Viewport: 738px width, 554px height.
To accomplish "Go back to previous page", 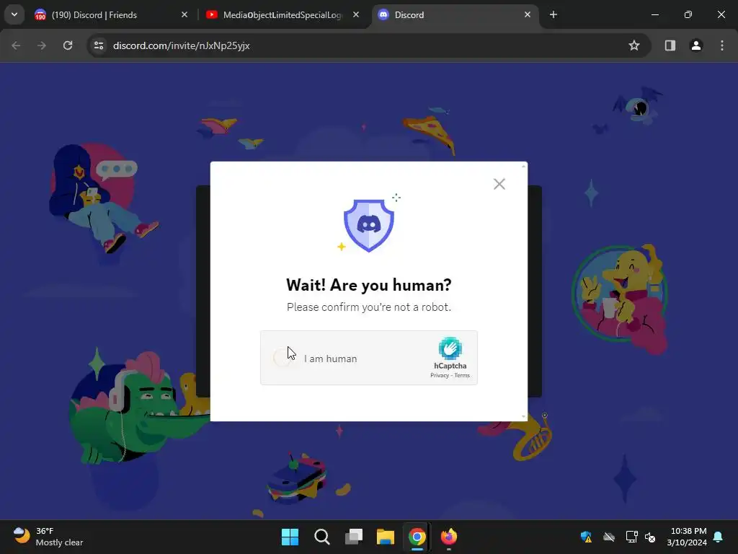I will pos(16,45).
